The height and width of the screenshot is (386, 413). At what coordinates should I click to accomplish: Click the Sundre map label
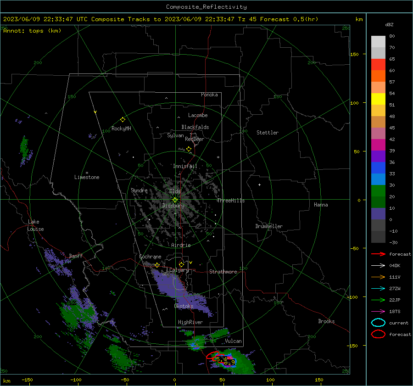click(139, 190)
